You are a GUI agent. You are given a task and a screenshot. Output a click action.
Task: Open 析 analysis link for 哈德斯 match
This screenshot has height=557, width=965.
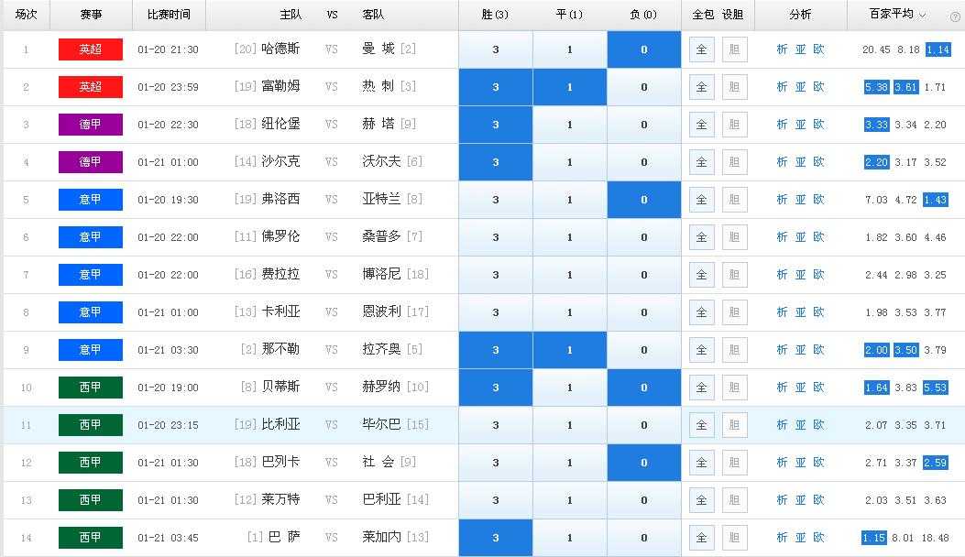click(x=783, y=49)
